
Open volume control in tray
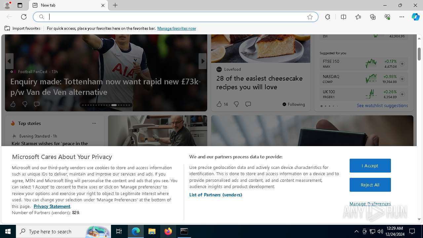tap(380, 231)
